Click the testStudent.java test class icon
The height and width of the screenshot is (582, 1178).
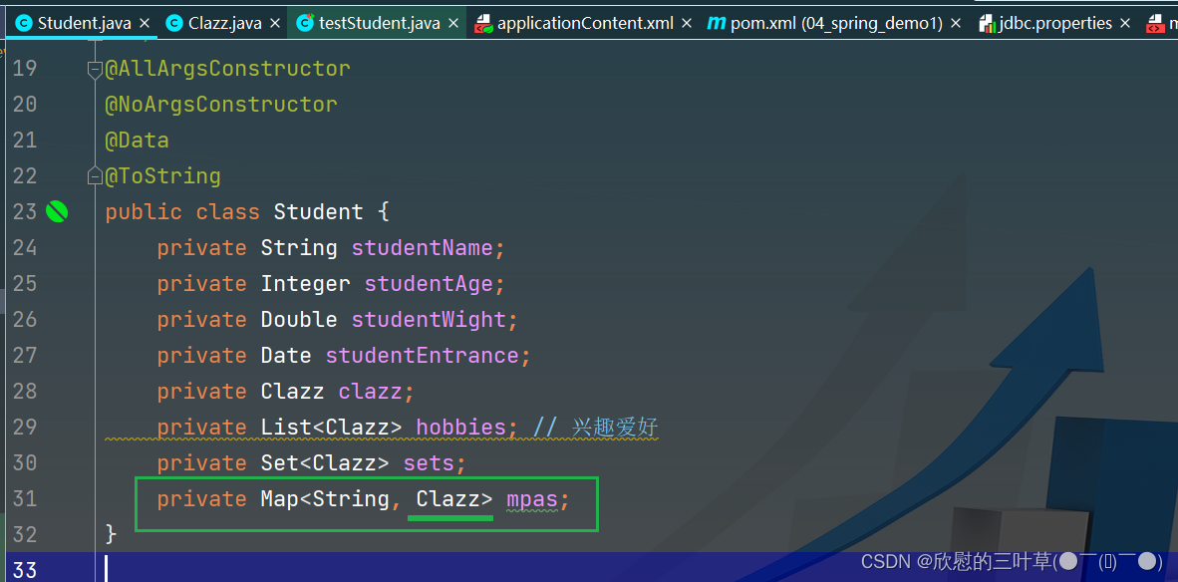coord(305,23)
